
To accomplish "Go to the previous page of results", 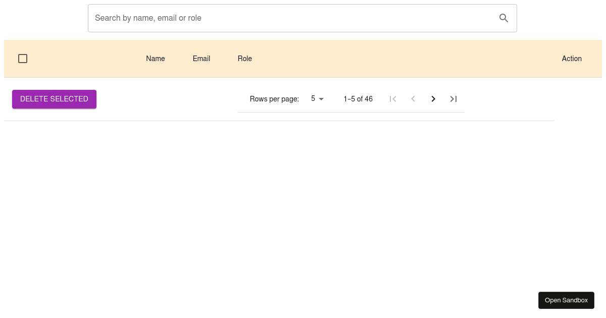I will click(413, 99).
